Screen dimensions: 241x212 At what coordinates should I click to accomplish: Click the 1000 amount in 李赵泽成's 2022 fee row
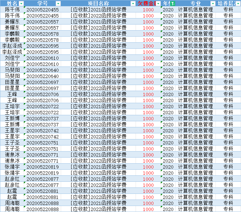148,52
